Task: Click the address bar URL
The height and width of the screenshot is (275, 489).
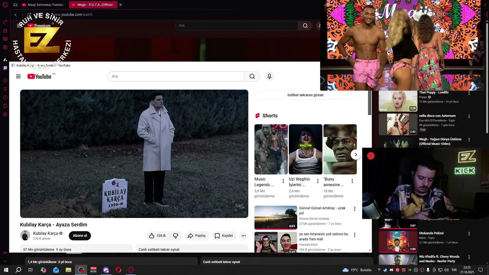Action: coord(73,15)
